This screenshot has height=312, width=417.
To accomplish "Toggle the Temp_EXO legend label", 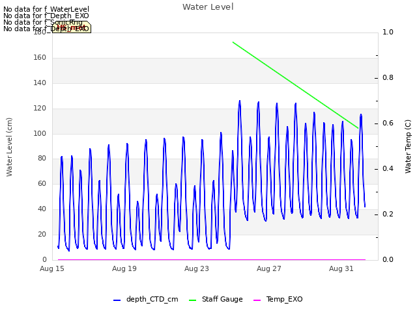I will point(285,299).
